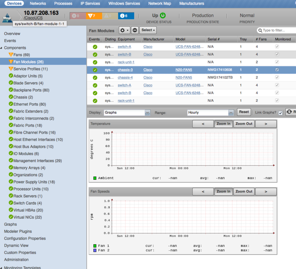296x269 pixels.
Task: Toggle Monitored checkbox for chassis-3 row
Action: 277,70
